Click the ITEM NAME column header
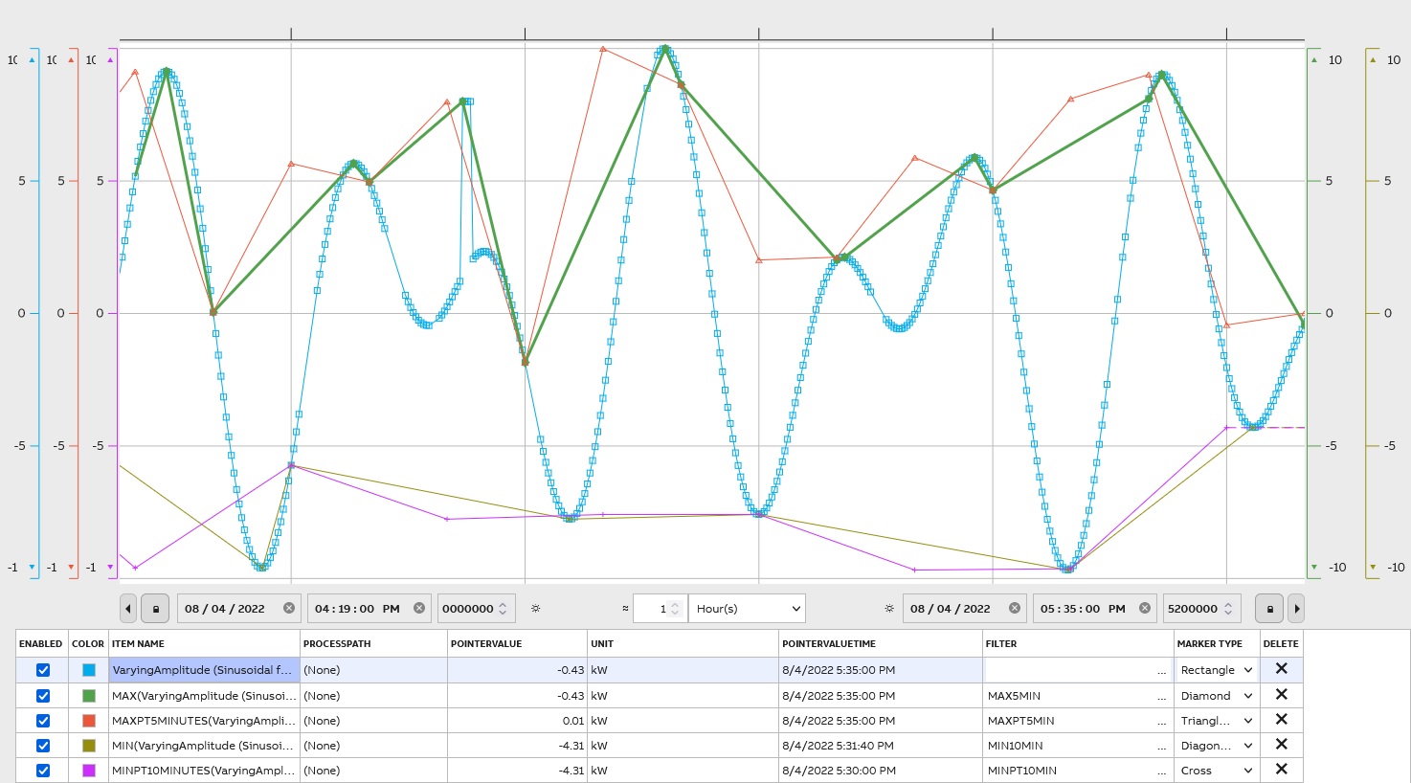 (138, 644)
